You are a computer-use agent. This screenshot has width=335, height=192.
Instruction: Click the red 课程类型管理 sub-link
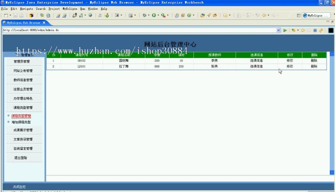(21, 116)
